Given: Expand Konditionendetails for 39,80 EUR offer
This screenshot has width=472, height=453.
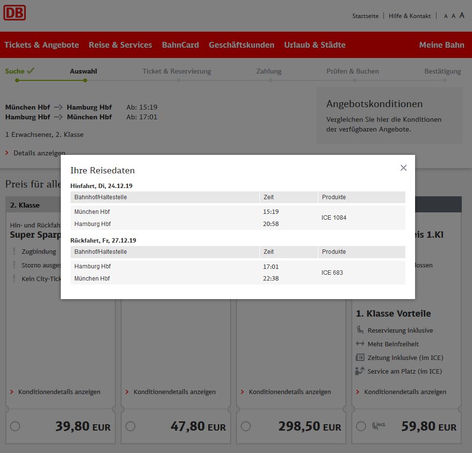Looking at the screenshot, I should pos(59,392).
